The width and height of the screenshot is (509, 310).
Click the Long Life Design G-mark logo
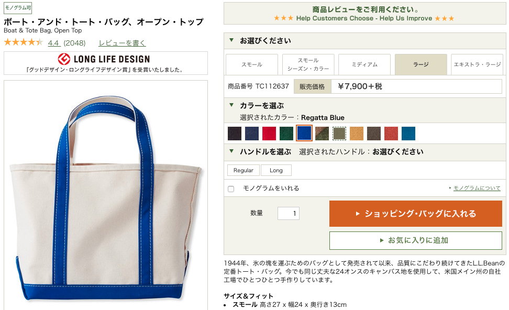click(x=64, y=59)
